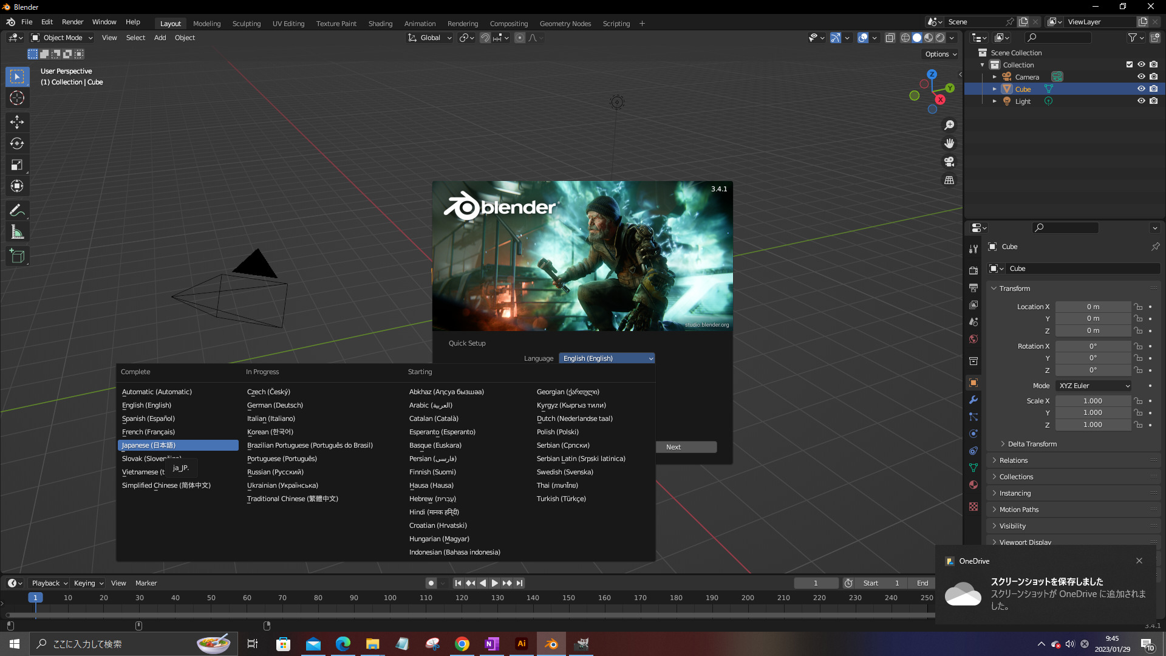Play the timeline animation

tap(494, 583)
